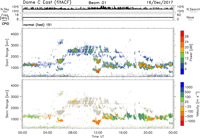Click 'normal (fast) 151' text
This screenshot has width=200, height=138.
(x=37, y=25)
